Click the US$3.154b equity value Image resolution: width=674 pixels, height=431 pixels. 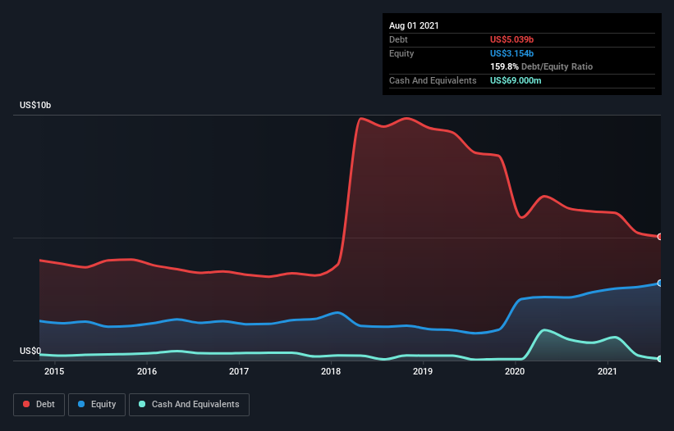click(x=511, y=53)
